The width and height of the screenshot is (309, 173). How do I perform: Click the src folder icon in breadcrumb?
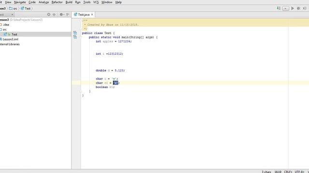(x=11, y=9)
